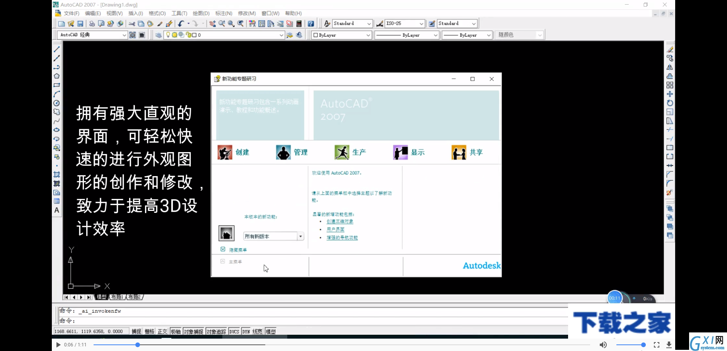Select the Move modify tool
727x351 pixels.
click(x=670, y=94)
